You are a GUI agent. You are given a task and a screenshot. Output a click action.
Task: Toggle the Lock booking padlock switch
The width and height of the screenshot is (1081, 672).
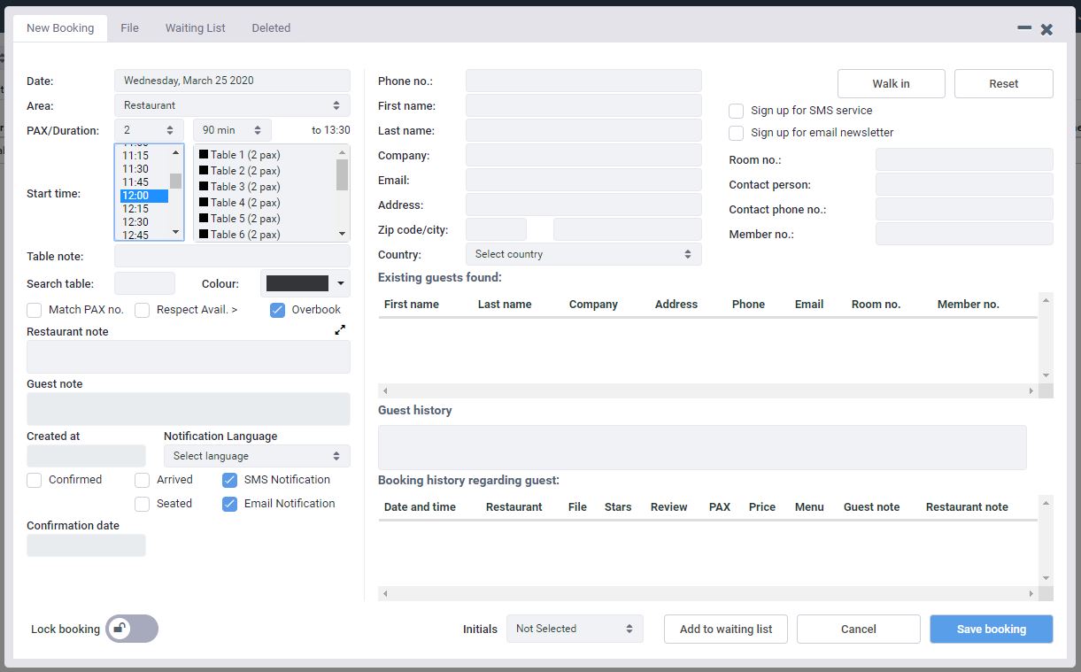pyautogui.click(x=131, y=629)
